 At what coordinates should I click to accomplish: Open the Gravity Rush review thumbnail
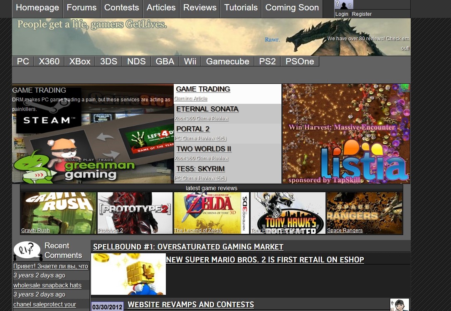click(x=59, y=213)
